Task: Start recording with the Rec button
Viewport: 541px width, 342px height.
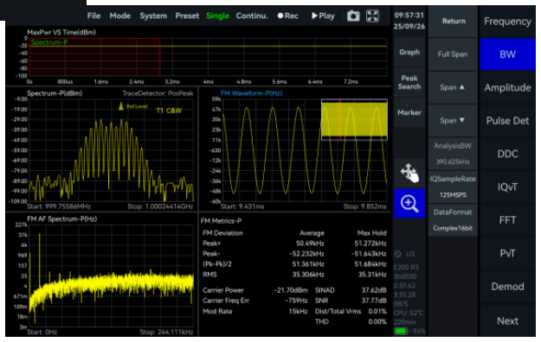Action: (287, 16)
